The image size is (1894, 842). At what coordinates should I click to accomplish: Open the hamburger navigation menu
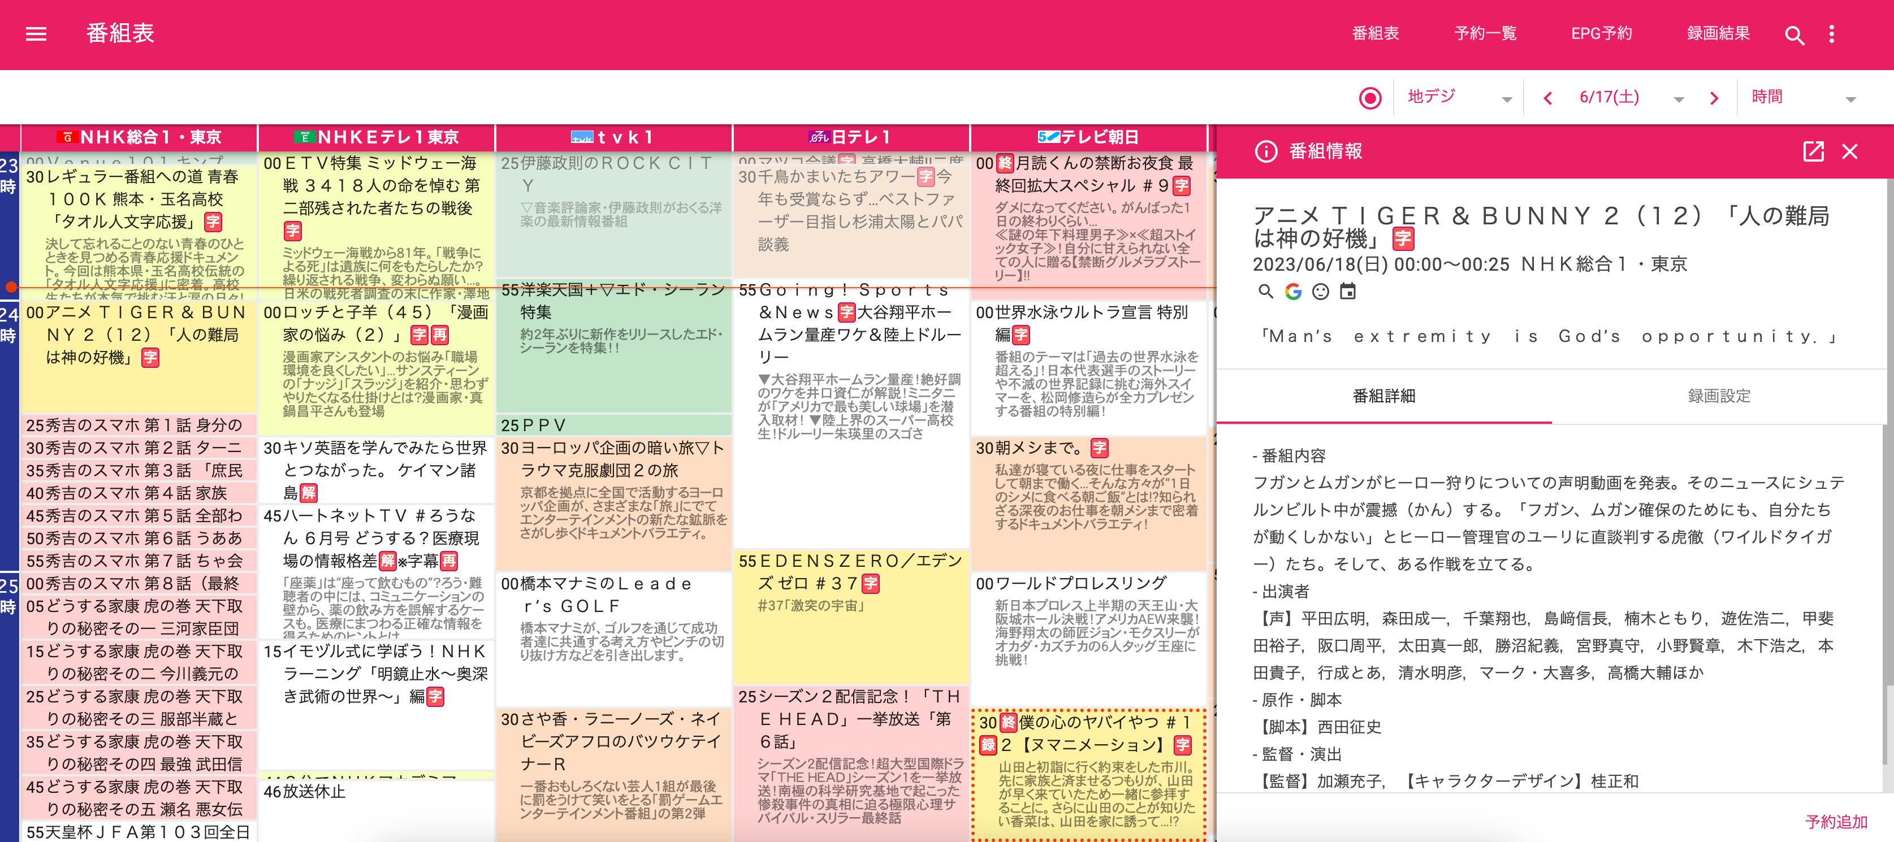[35, 33]
